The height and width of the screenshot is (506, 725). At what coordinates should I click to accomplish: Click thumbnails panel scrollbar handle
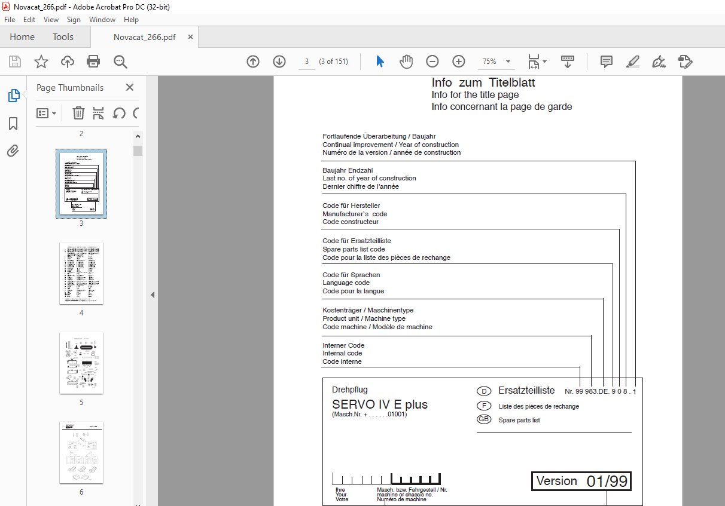(x=138, y=151)
